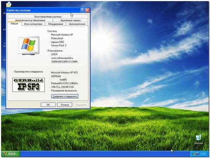Click the Intel(R) text line

[63, 80]
